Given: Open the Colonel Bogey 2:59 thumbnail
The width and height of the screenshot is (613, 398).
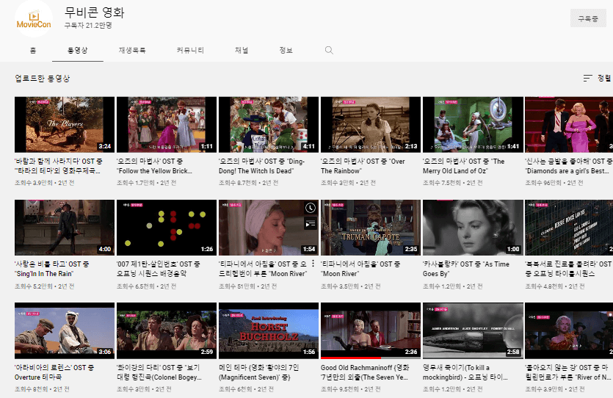Looking at the screenshot, I should coord(167,330).
